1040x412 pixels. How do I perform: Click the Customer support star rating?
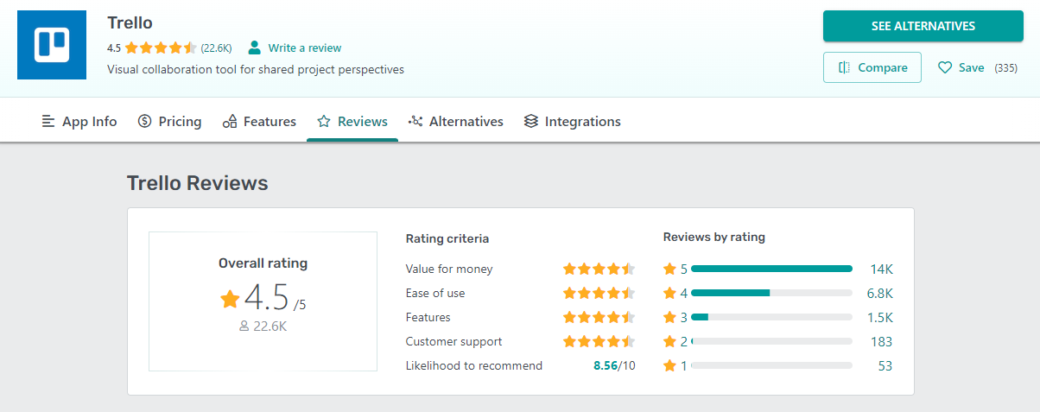point(599,341)
